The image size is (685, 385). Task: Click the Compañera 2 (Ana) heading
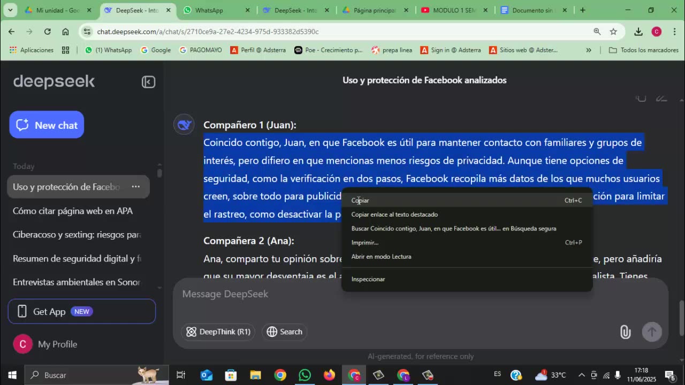coord(249,241)
